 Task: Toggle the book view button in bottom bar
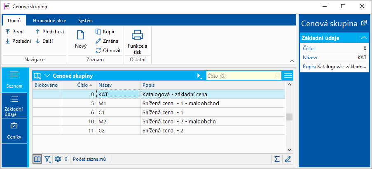coord(37,159)
